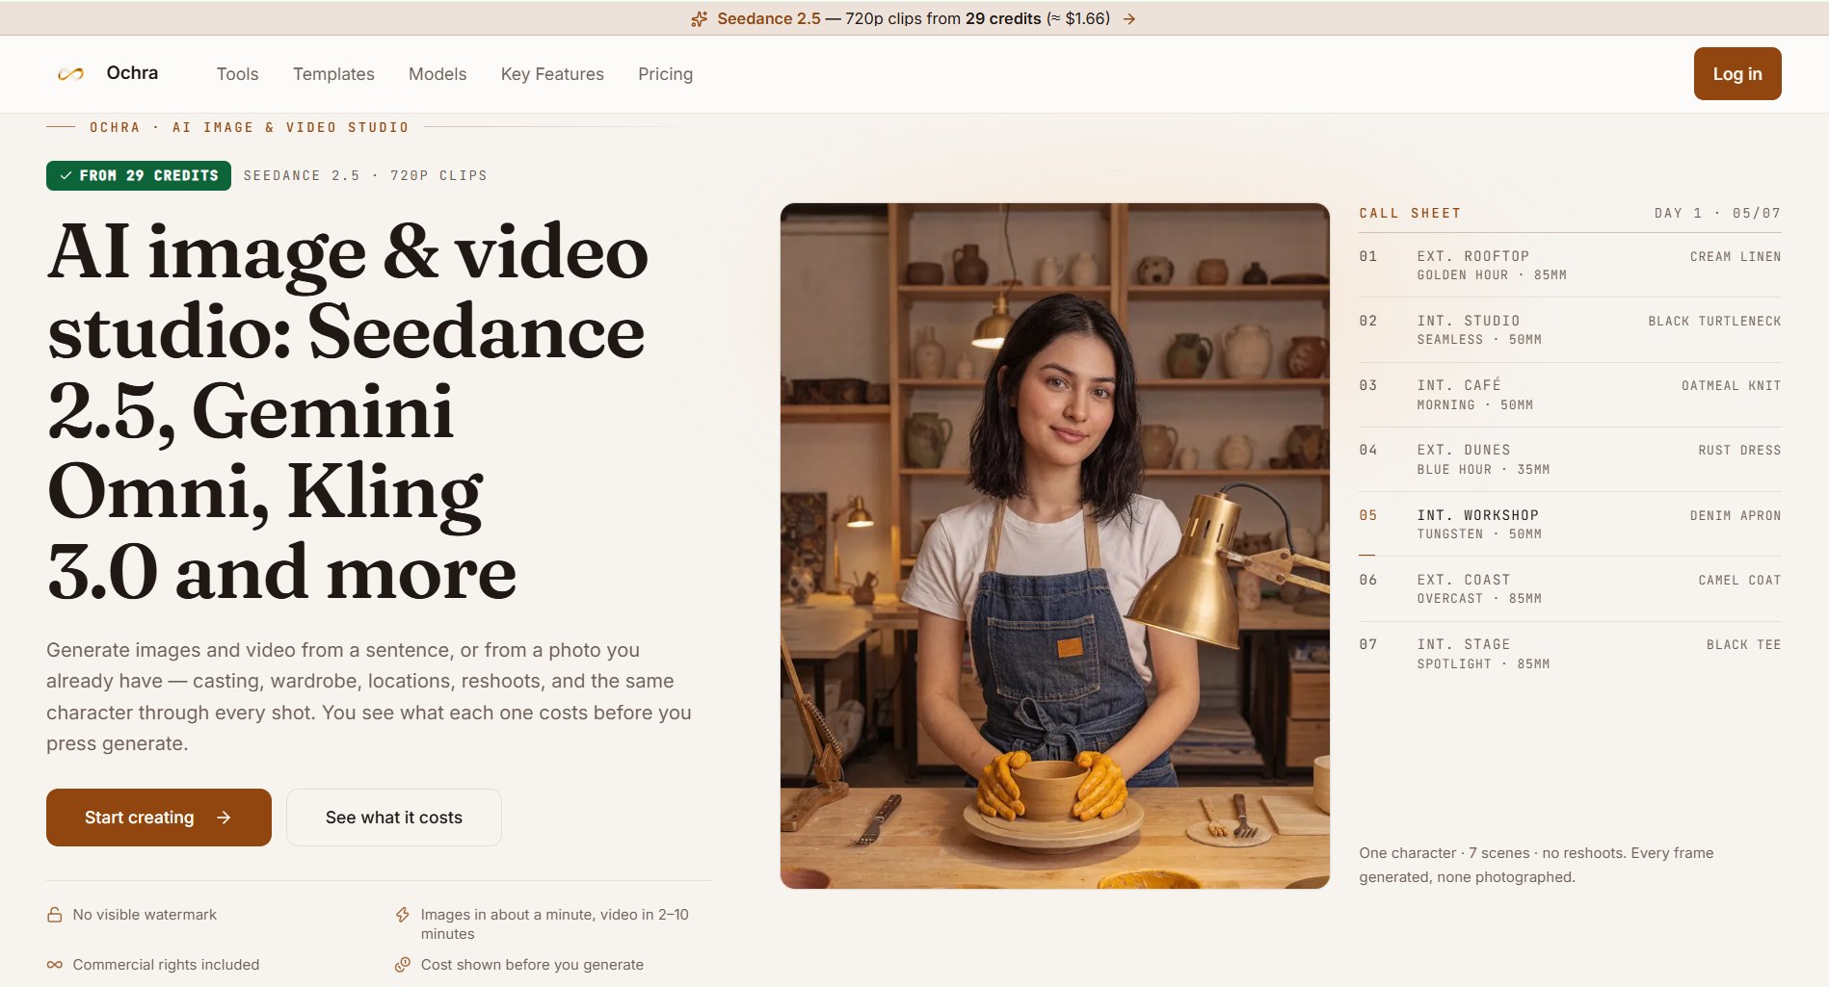Select call sheet scene 03 Int. Café
The height and width of the screenshot is (987, 1829).
[1570, 395]
